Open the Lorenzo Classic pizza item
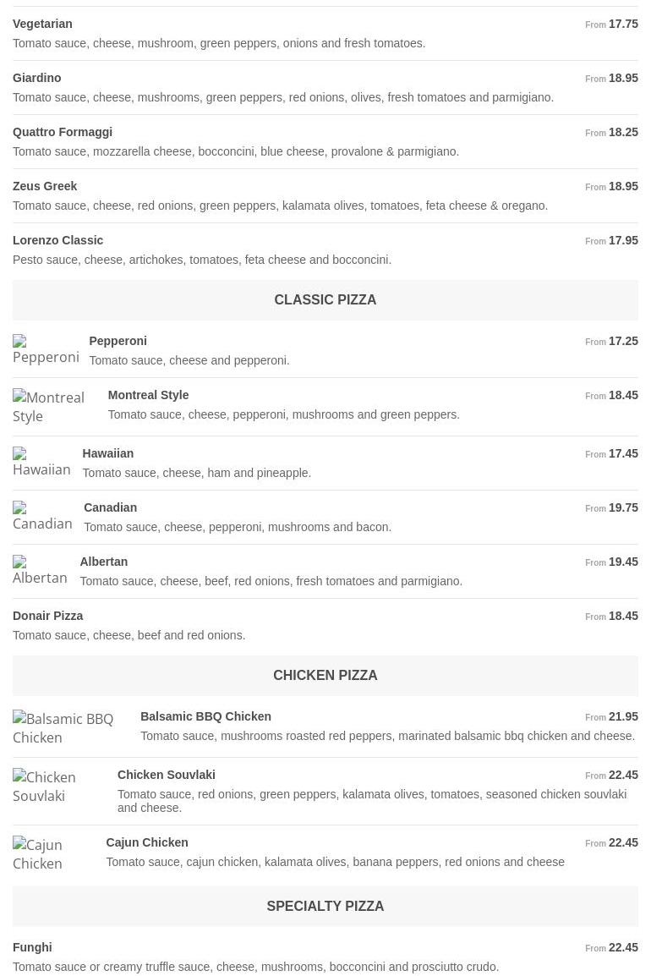Viewport: 651px width, 976px height. [58, 240]
